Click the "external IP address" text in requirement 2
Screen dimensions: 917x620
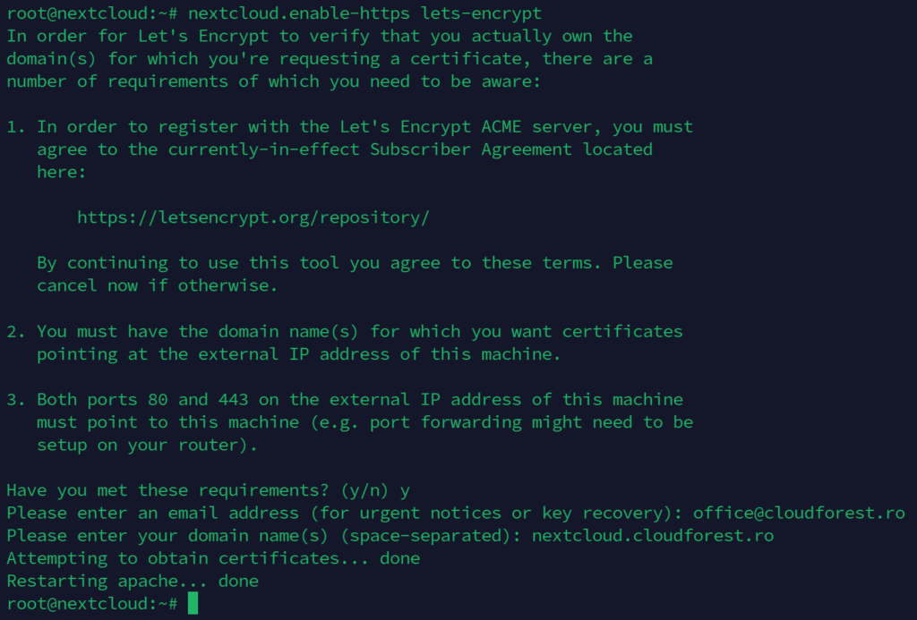[x=295, y=354]
